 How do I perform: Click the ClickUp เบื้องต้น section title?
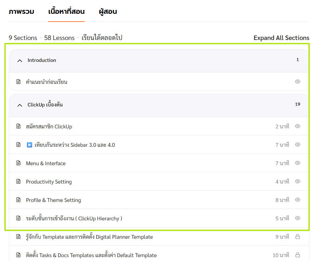[x=45, y=104]
